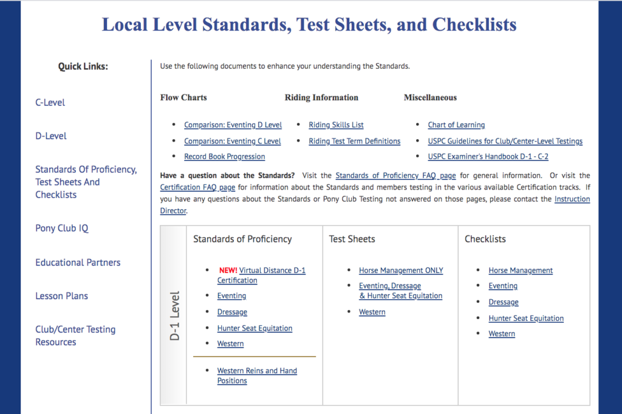622x414 pixels.
Task: Click the Record Book Progression link
Action: 225,156
